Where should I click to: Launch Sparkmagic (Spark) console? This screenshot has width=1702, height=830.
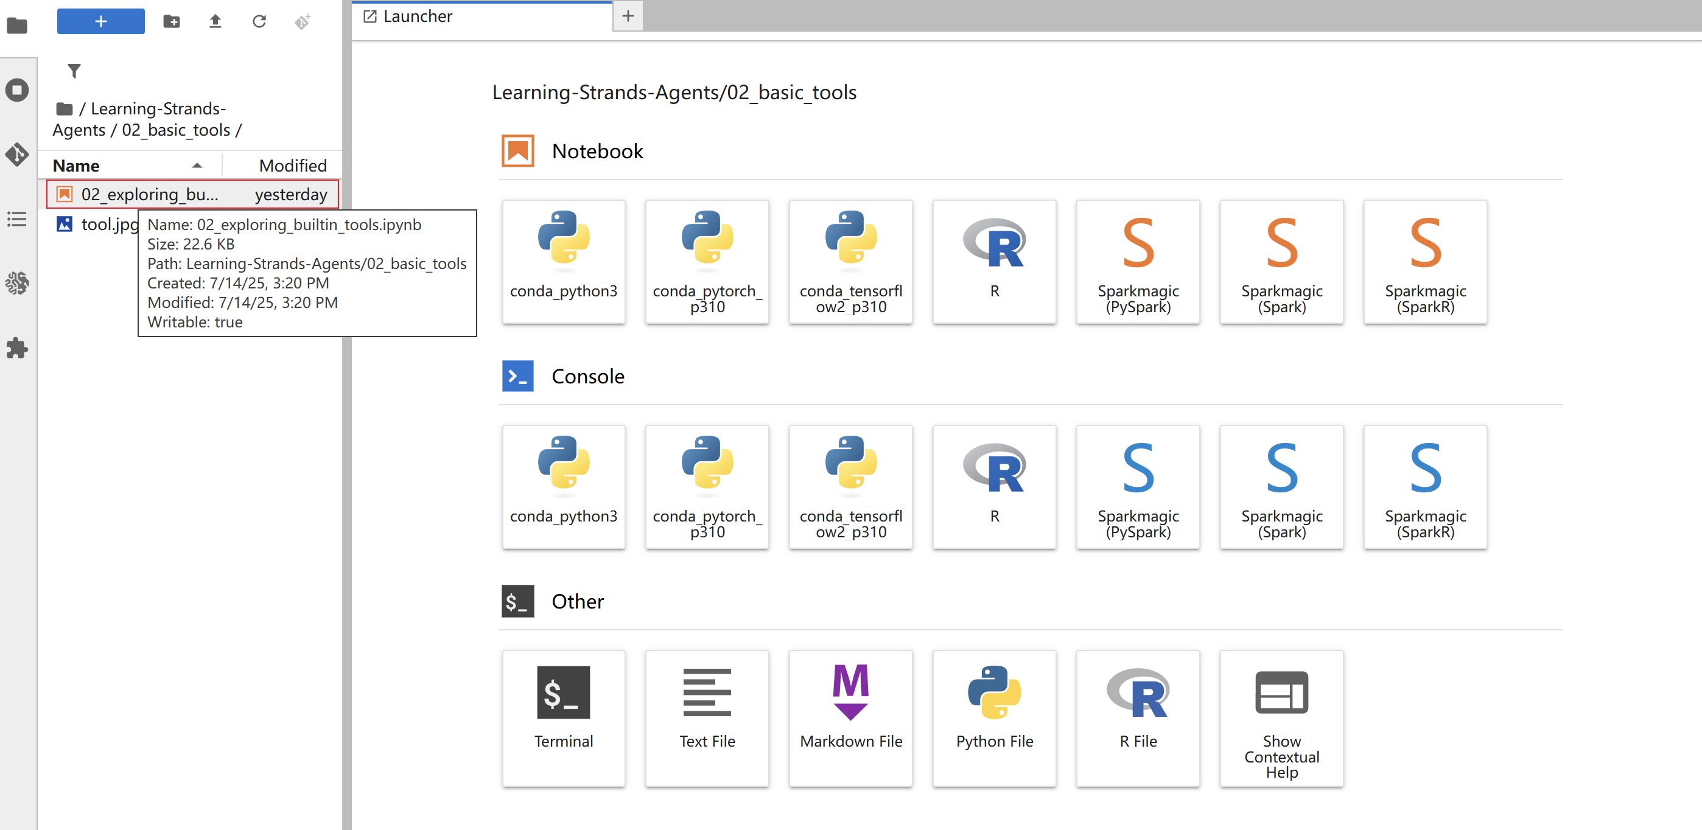(1282, 487)
